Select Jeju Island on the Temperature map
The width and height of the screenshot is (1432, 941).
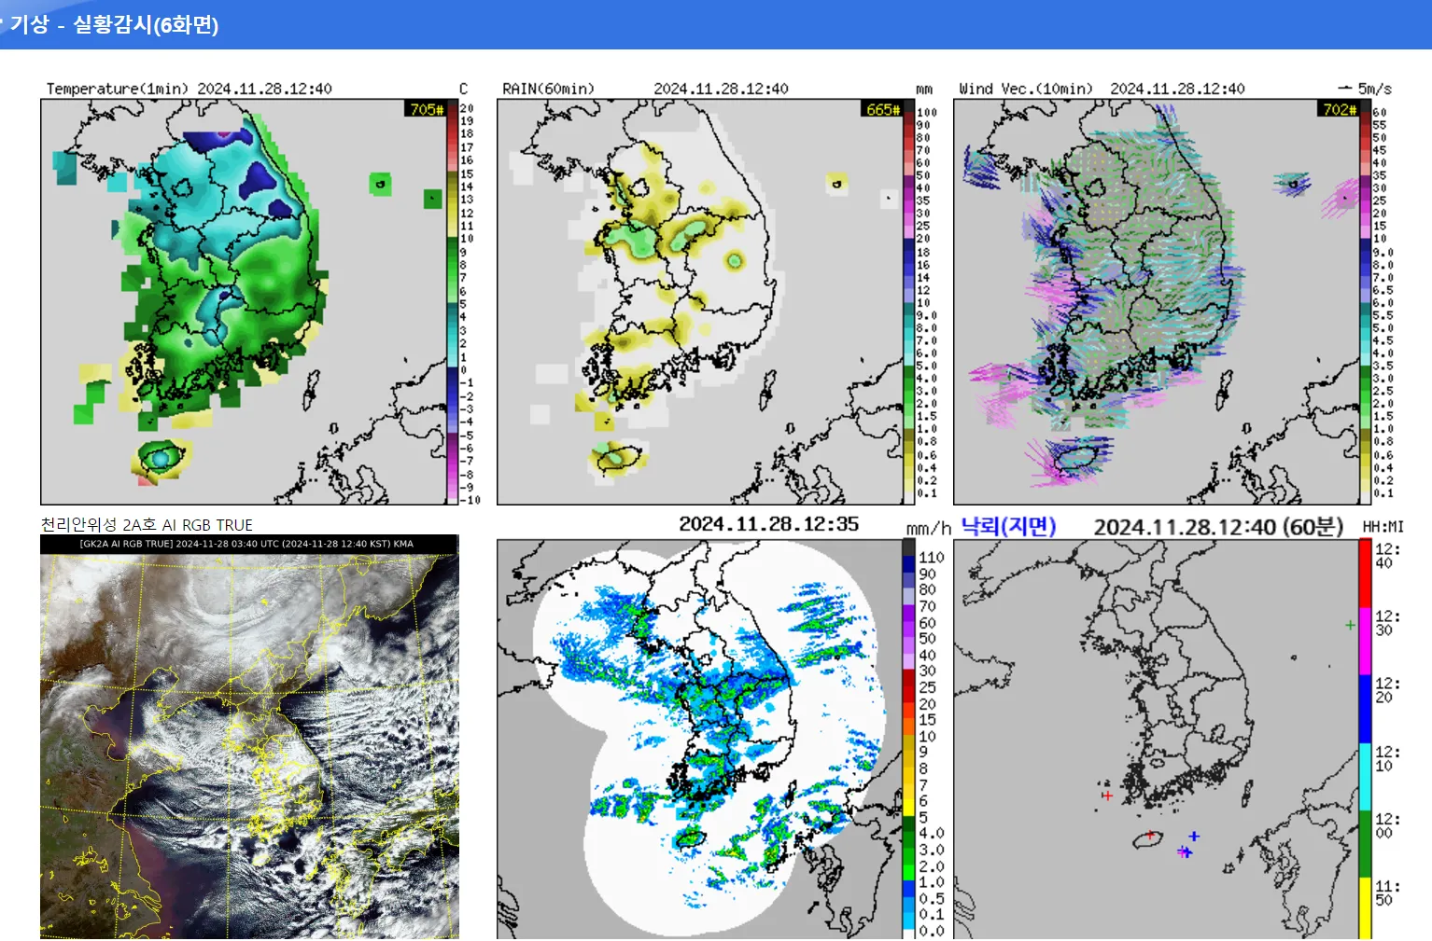click(160, 458)
